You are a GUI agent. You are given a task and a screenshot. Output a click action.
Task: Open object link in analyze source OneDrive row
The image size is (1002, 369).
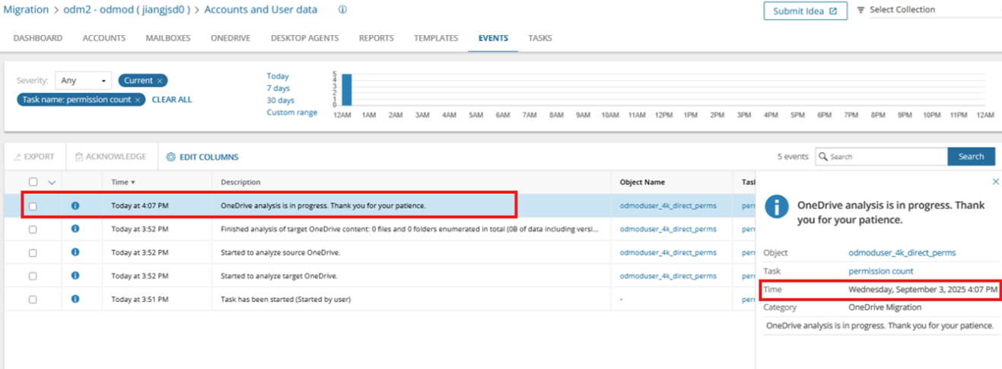pyautogui.click(x=668, y=253)
